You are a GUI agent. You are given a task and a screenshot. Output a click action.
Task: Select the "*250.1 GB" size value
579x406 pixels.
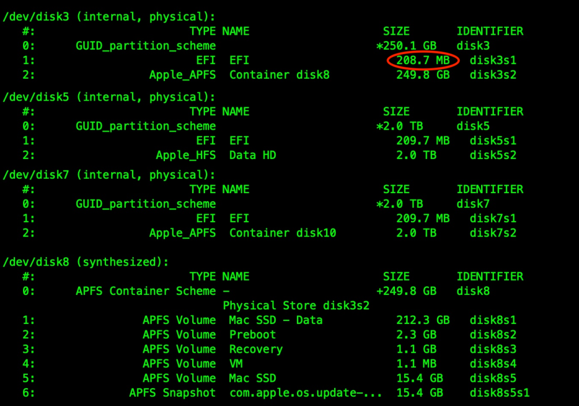(x=406, y=46)
